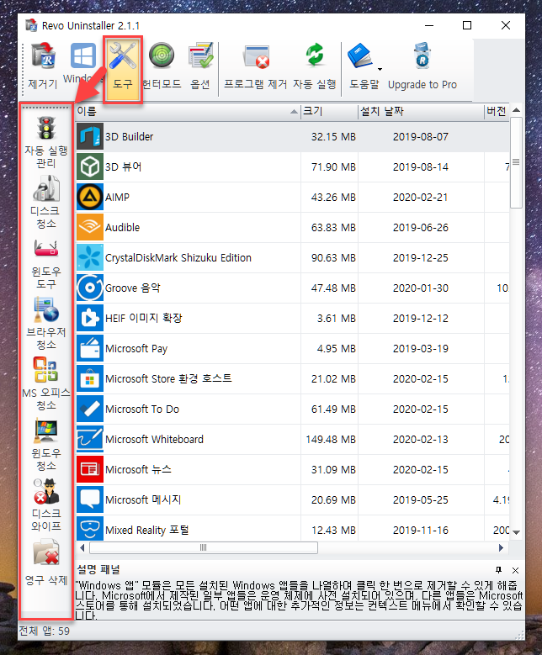Click the Microsoft To Do name text

(x=142, y=409)
